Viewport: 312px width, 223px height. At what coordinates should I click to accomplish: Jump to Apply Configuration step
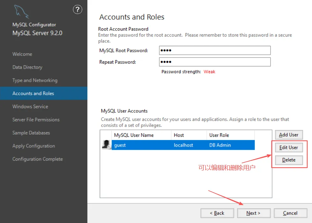coord(34,146)
